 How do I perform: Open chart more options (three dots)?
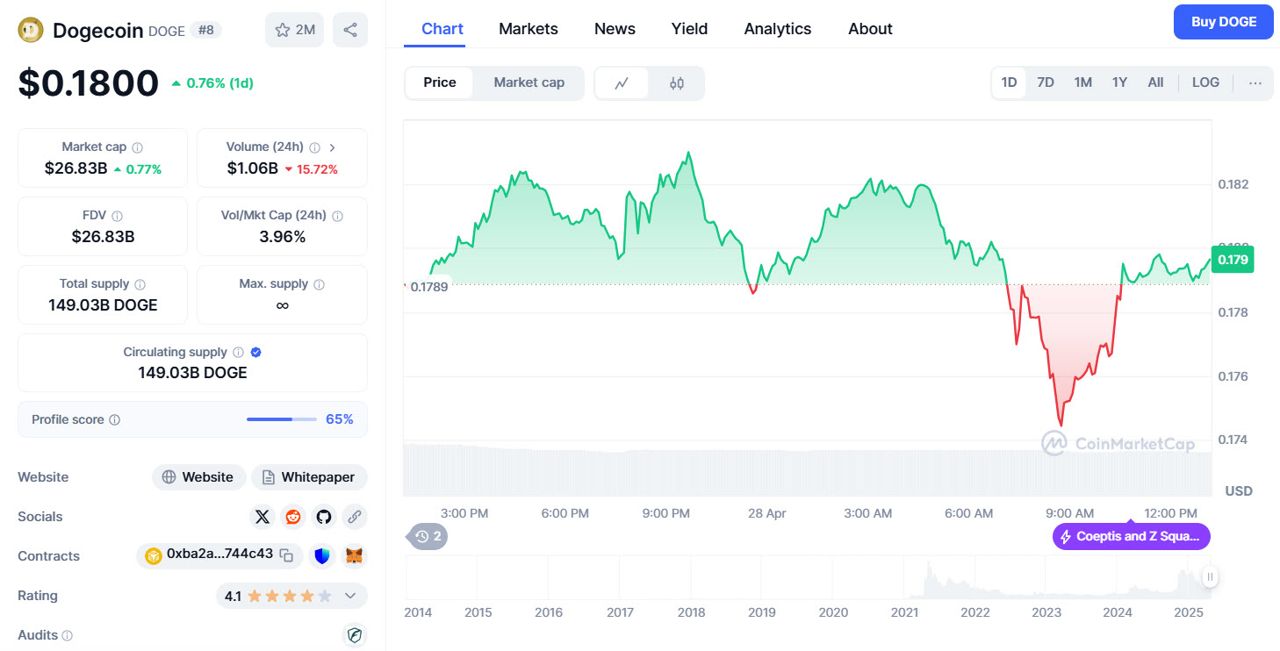(1255, 82)
